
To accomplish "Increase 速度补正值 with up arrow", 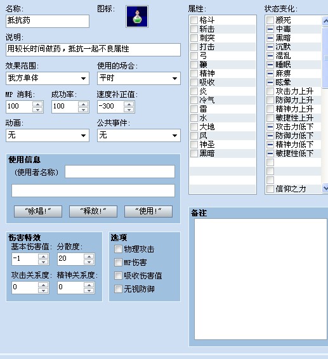I will pyautogui.click(x=129, y=104).
